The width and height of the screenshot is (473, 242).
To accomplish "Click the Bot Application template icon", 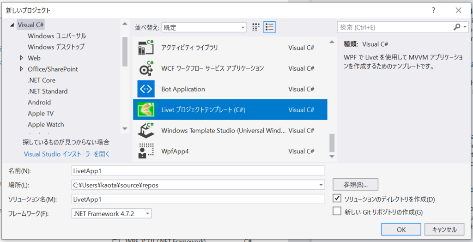I will coord(146,89).
